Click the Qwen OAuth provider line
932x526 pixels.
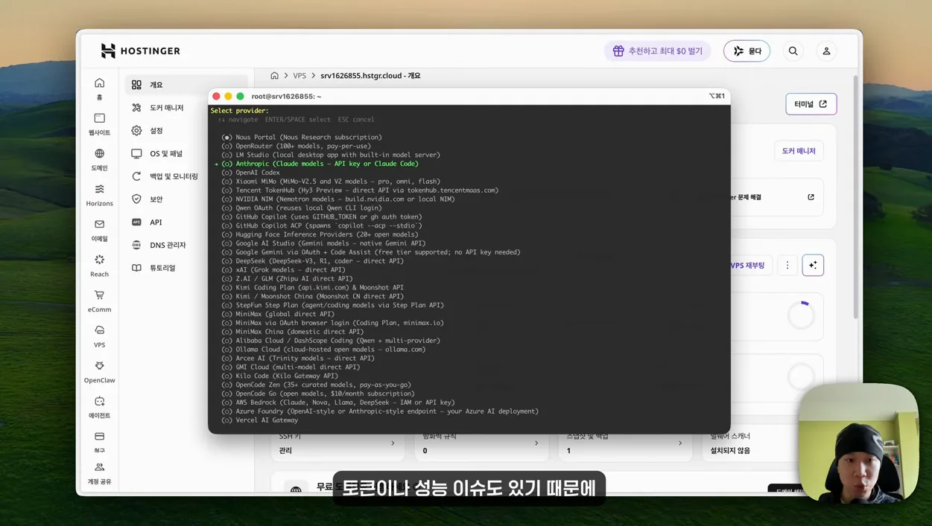click(x=302, y=208)
